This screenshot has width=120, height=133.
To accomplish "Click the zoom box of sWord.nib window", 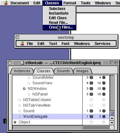I will [112, 63].
